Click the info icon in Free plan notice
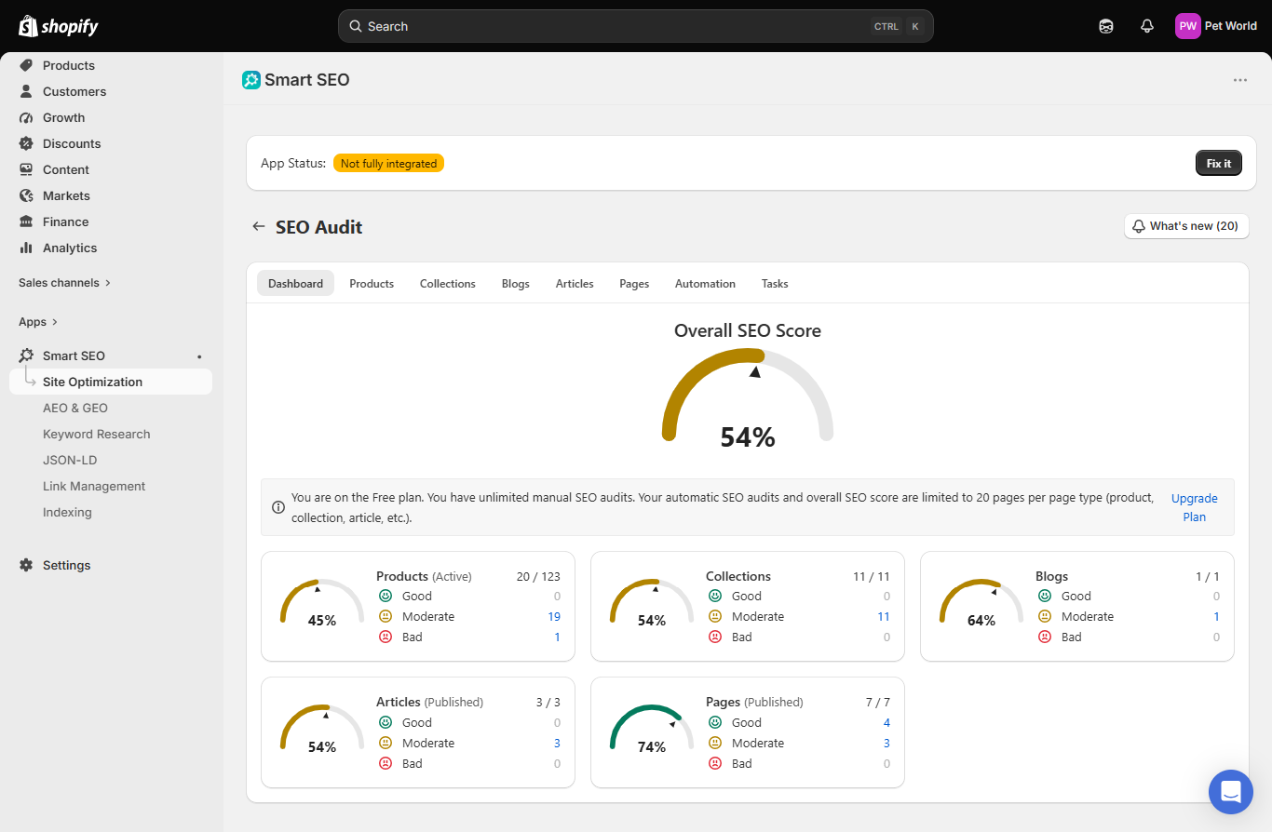 click(x=278, y=507)
